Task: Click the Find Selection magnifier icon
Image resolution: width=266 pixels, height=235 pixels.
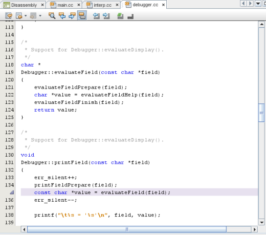Action: tap(52, 15)
